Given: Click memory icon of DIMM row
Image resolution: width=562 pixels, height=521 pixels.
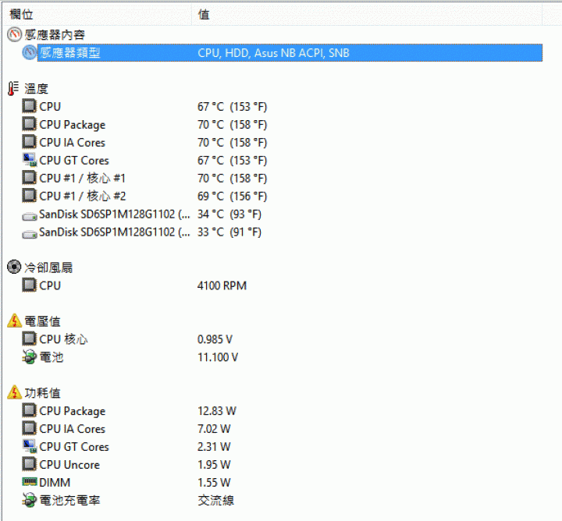Looking at the screenshot, I should coord(30,482).
